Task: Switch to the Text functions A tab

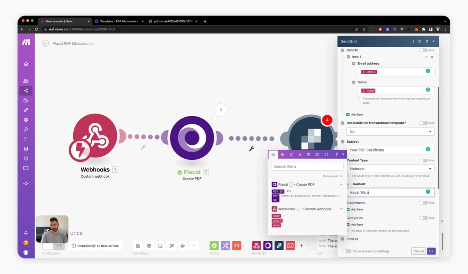Action: pos(300,155)
